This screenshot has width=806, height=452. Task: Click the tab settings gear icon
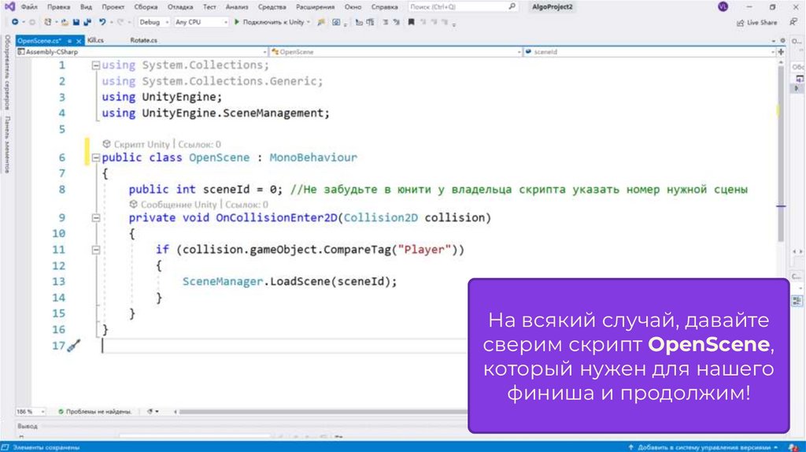pyautogui.click(x=783, y=40)
